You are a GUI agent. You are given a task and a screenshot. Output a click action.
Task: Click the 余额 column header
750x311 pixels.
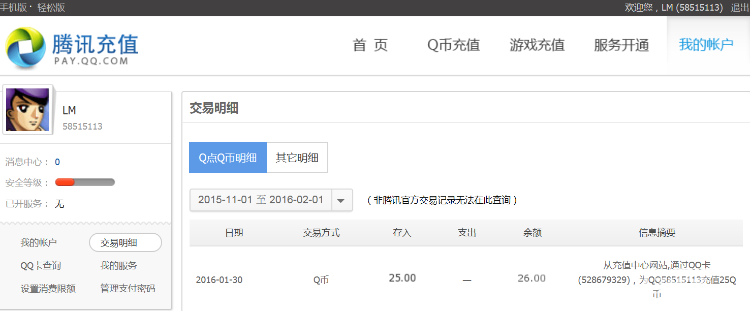click(x=532, y=233)
